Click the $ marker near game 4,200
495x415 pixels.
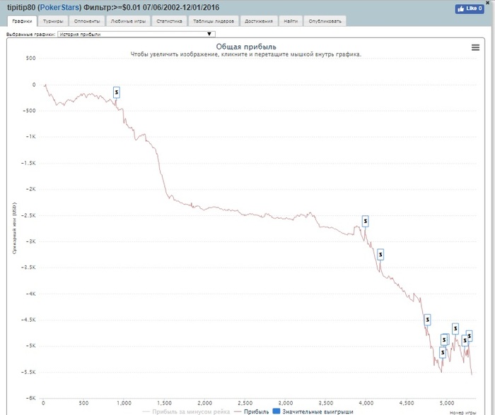coord(380,255)
